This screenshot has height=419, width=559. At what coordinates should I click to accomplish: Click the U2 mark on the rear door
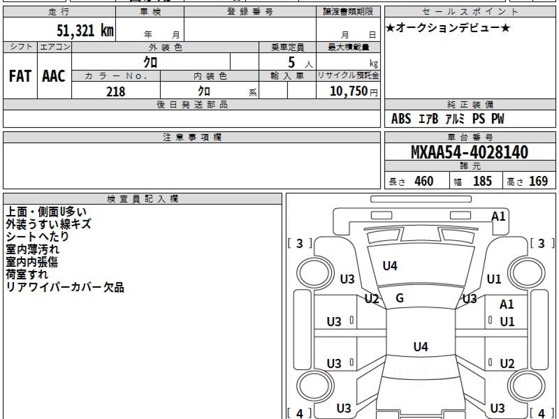click(507, 364)
